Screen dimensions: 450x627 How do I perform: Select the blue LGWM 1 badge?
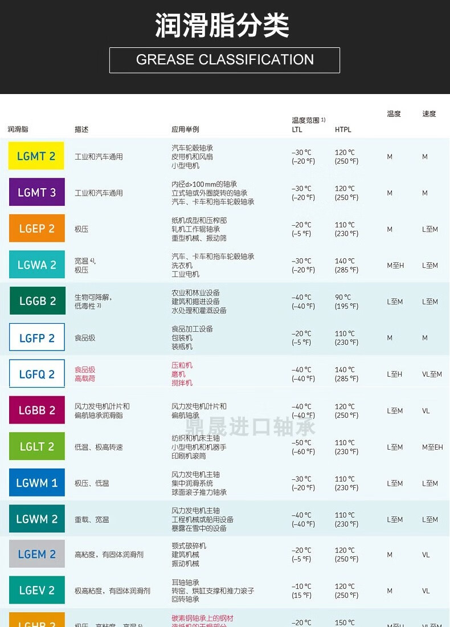point(36,483)
